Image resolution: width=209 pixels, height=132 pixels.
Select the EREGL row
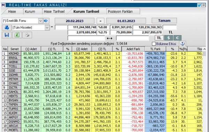102,58
